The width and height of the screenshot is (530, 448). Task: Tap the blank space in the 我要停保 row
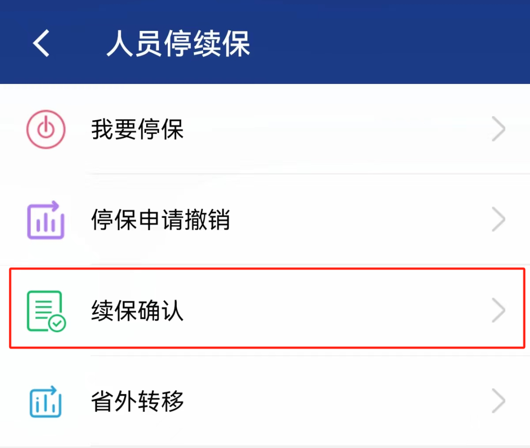pyautogui.click(x=334, y=130)
